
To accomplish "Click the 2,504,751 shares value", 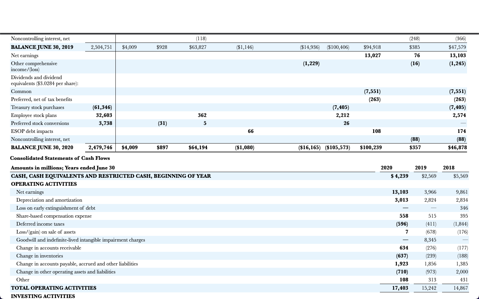I will coord(101,47).
